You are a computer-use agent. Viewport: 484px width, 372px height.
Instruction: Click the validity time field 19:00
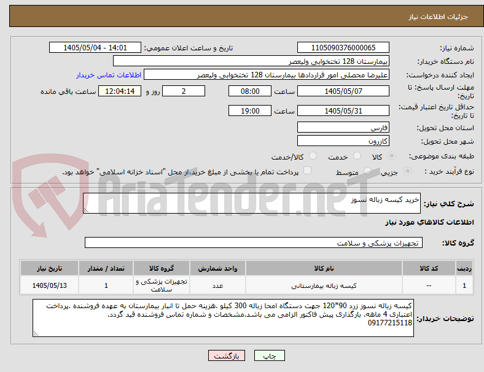[x=250, y=110]
